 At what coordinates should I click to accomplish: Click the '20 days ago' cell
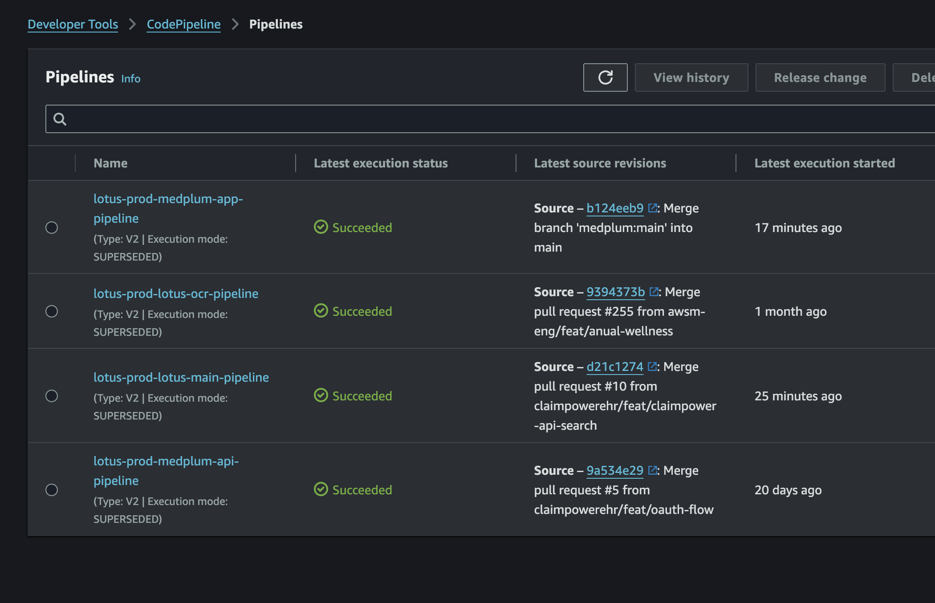(x=788, y=490)
